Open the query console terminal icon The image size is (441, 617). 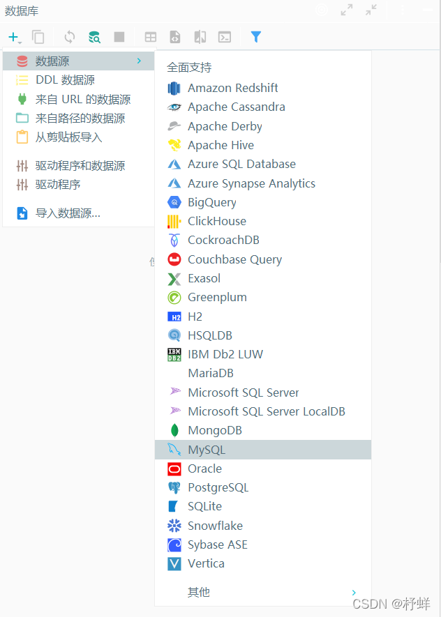pos(225,37)
